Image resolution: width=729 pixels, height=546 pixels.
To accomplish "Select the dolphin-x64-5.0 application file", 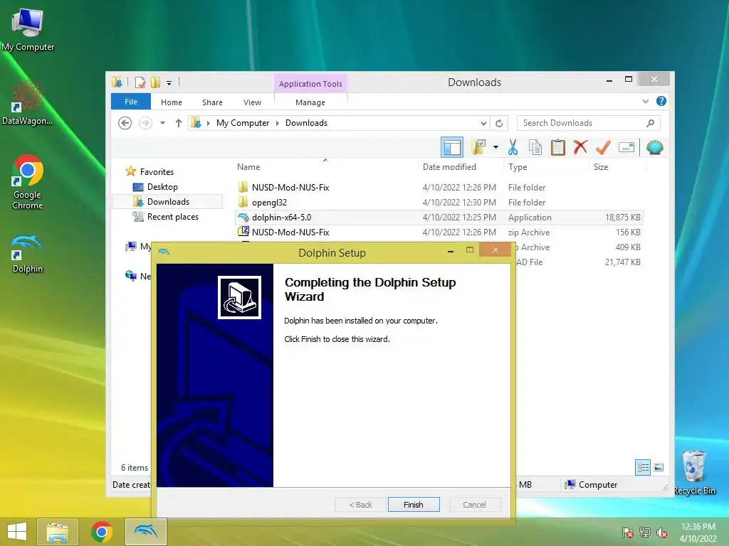I will 439,218.
